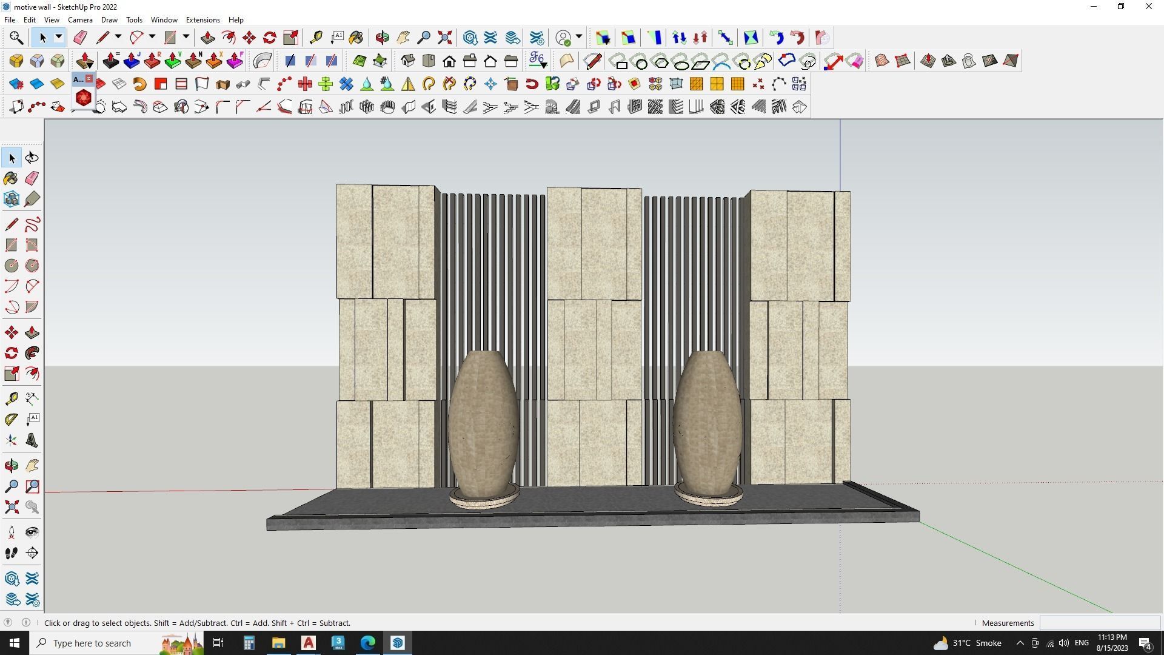Viewport: 1164px width, 655px height.
Task: Click the Zoom Extents icon
Action: 444,38
